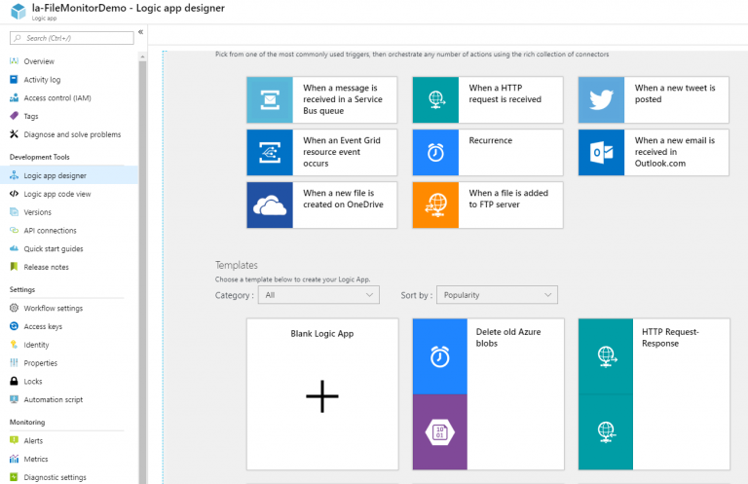The width and height of the screenshot is (748, 484).
Task: Click the Metrics chart icon
Action: coord(14,459)
